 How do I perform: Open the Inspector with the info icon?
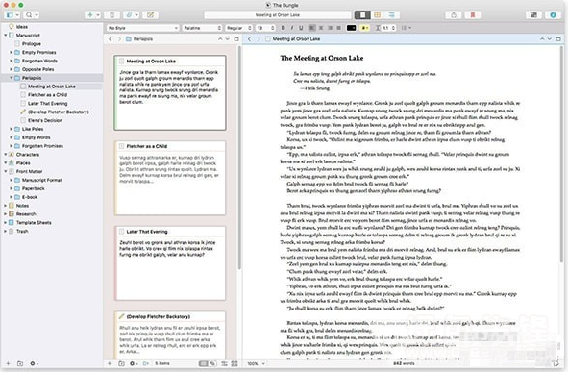coord(553,14)
